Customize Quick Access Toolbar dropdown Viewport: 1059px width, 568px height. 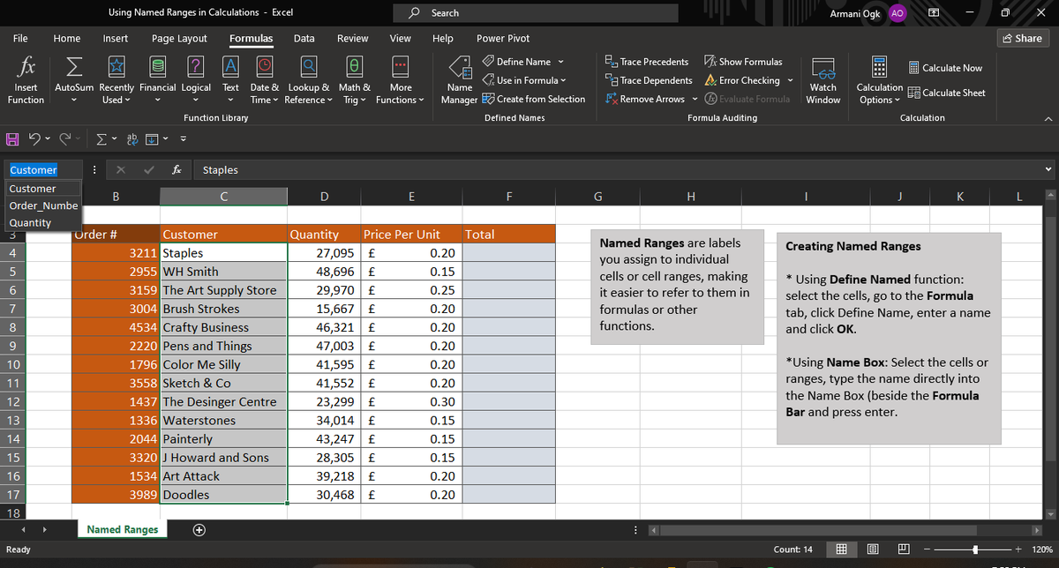pos(184,137)
